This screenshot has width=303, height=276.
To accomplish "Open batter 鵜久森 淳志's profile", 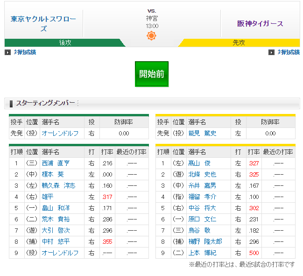I will pyautogui.click(x=58, y=186).
